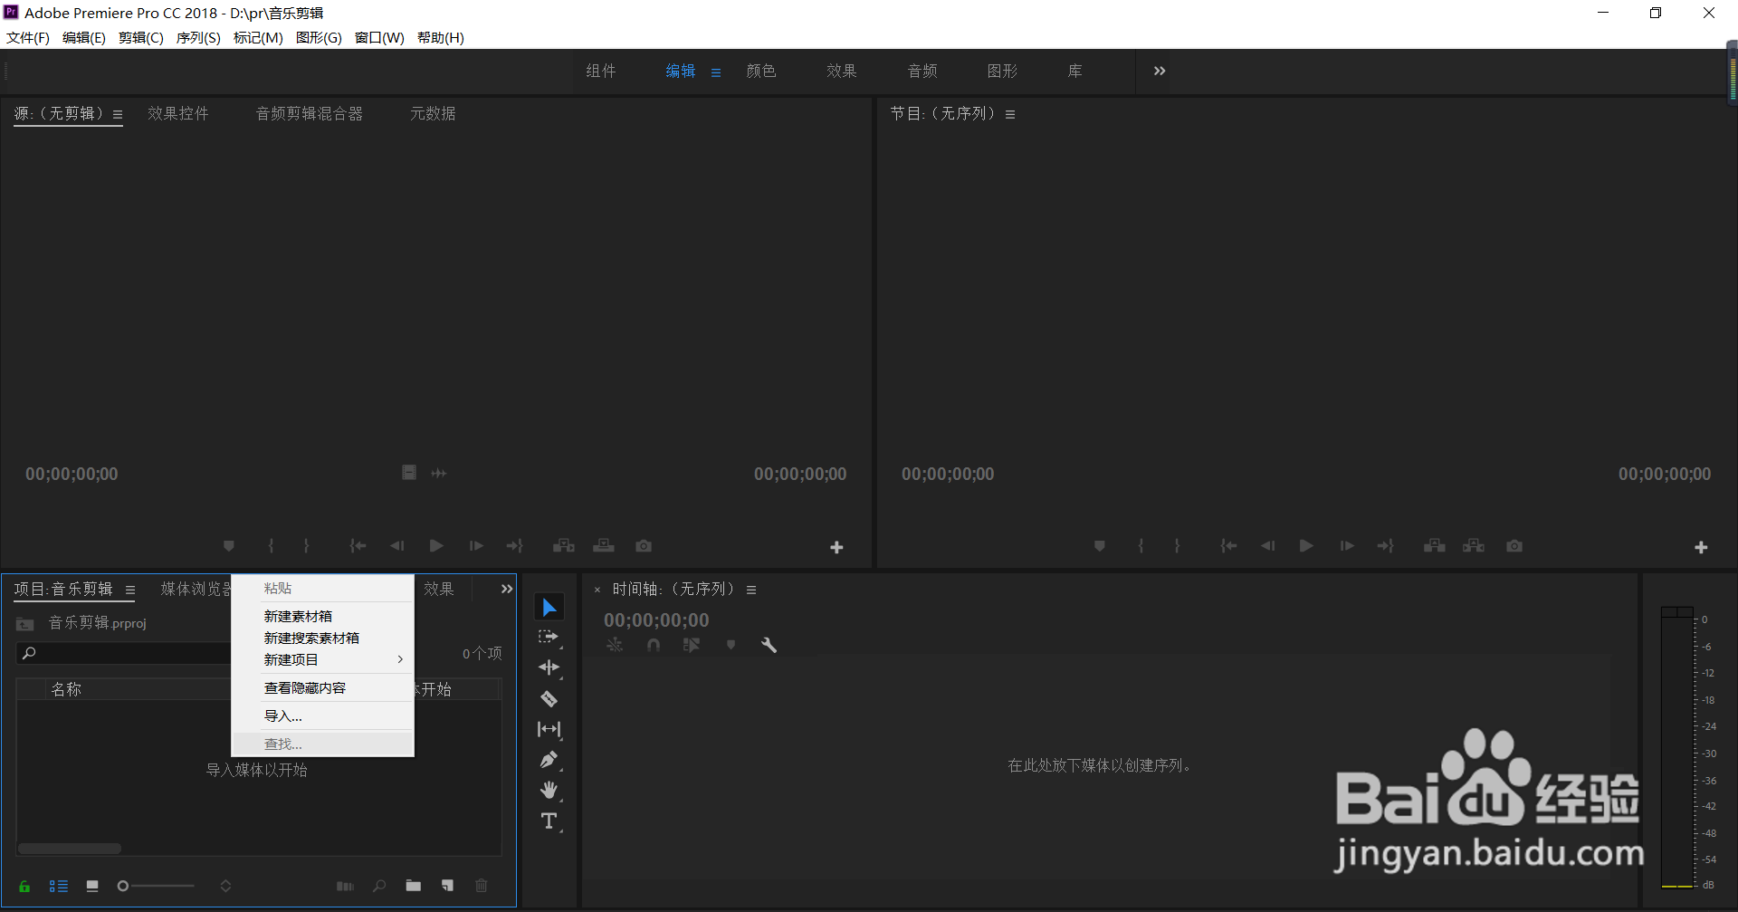Open sort icons control in project panel
The width and height of the screenshot is (1738, 912).
225,886
